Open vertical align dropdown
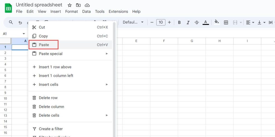This screenshot has width=275, height=137. 261,22
